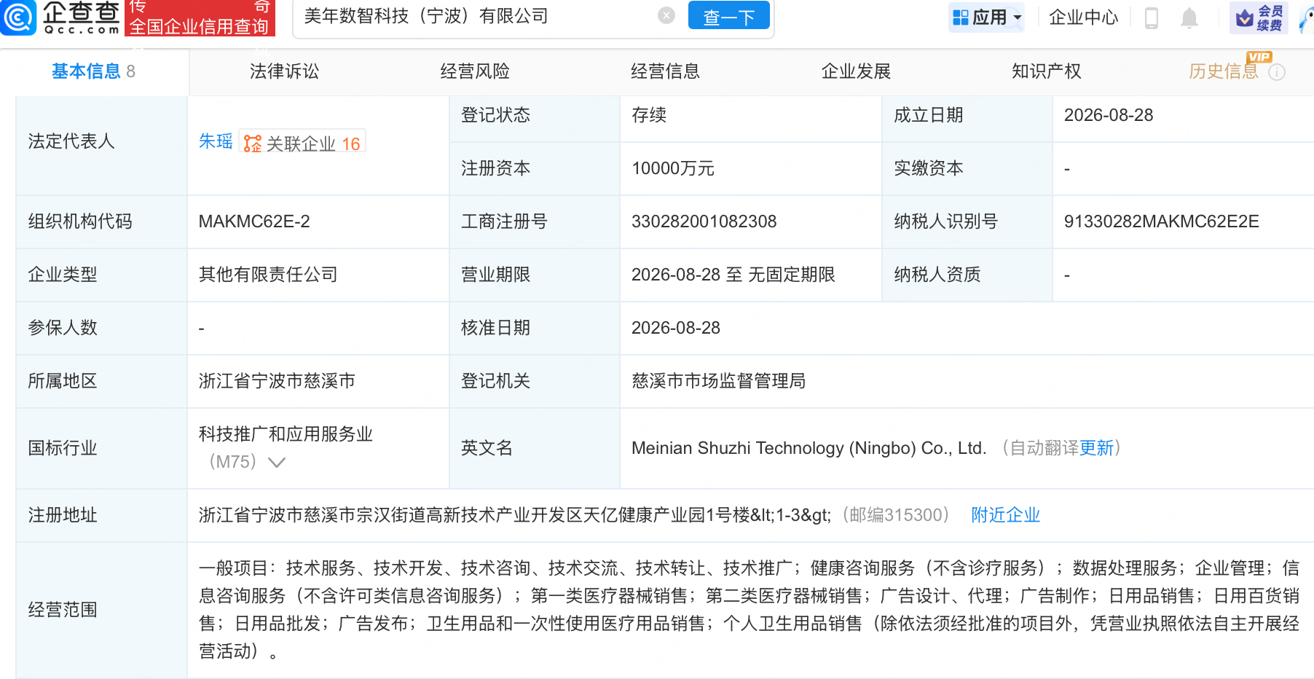Click the info icon beside 历史信息
The height and width of the screenshot is (679, 1314).
(1277, 72)
